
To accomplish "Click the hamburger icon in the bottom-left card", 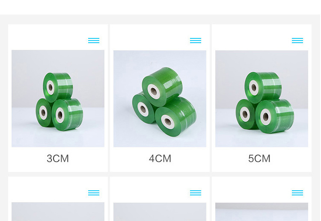I will (94, 193).
